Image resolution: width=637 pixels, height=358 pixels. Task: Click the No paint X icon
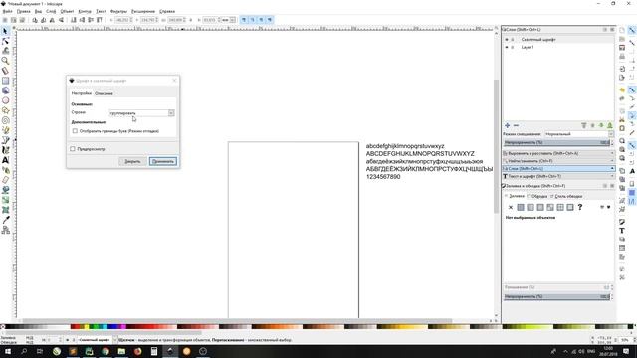pos(511,207)
